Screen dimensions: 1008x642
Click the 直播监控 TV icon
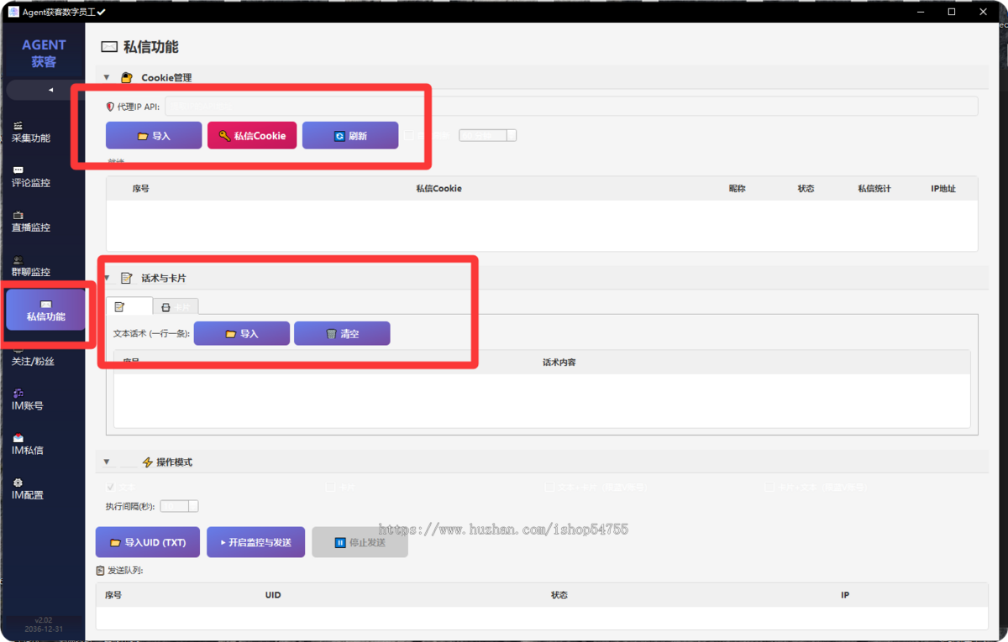pos(18,216)
